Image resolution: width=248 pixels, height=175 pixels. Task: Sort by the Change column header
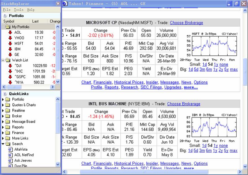(x=54, y=21)
